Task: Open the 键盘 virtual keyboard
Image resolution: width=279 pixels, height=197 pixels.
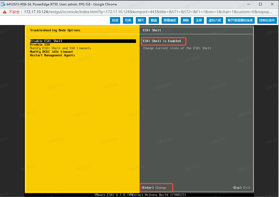Action: click(154, 20)
